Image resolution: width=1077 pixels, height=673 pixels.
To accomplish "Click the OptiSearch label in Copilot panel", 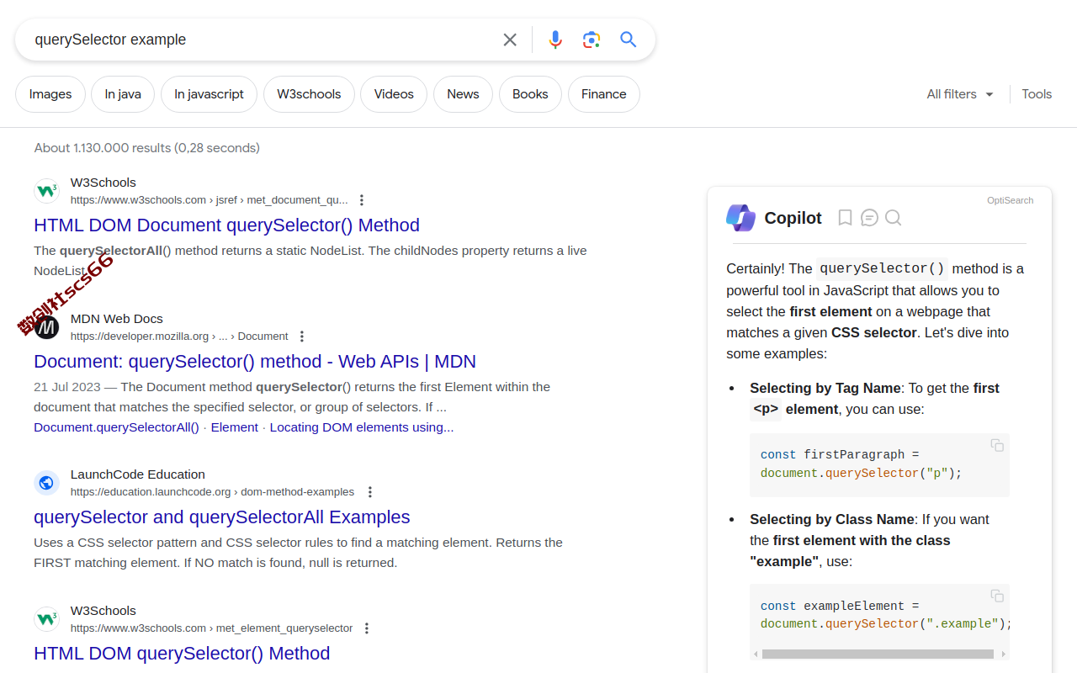I will [x=1010, y=200].
